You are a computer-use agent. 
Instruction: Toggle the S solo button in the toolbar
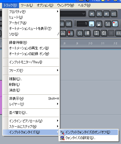(99, 14)
